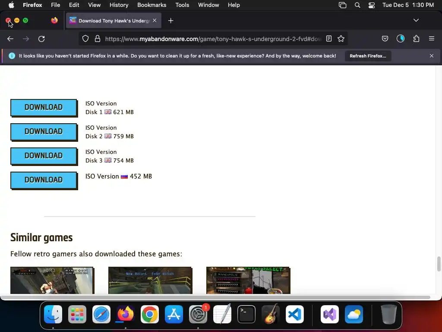Download the Russian ISO Version 452 MB

pos(44,180)
